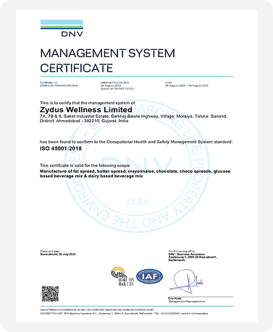Click the DNV Business Assurance issuing office text

(193, 255)
